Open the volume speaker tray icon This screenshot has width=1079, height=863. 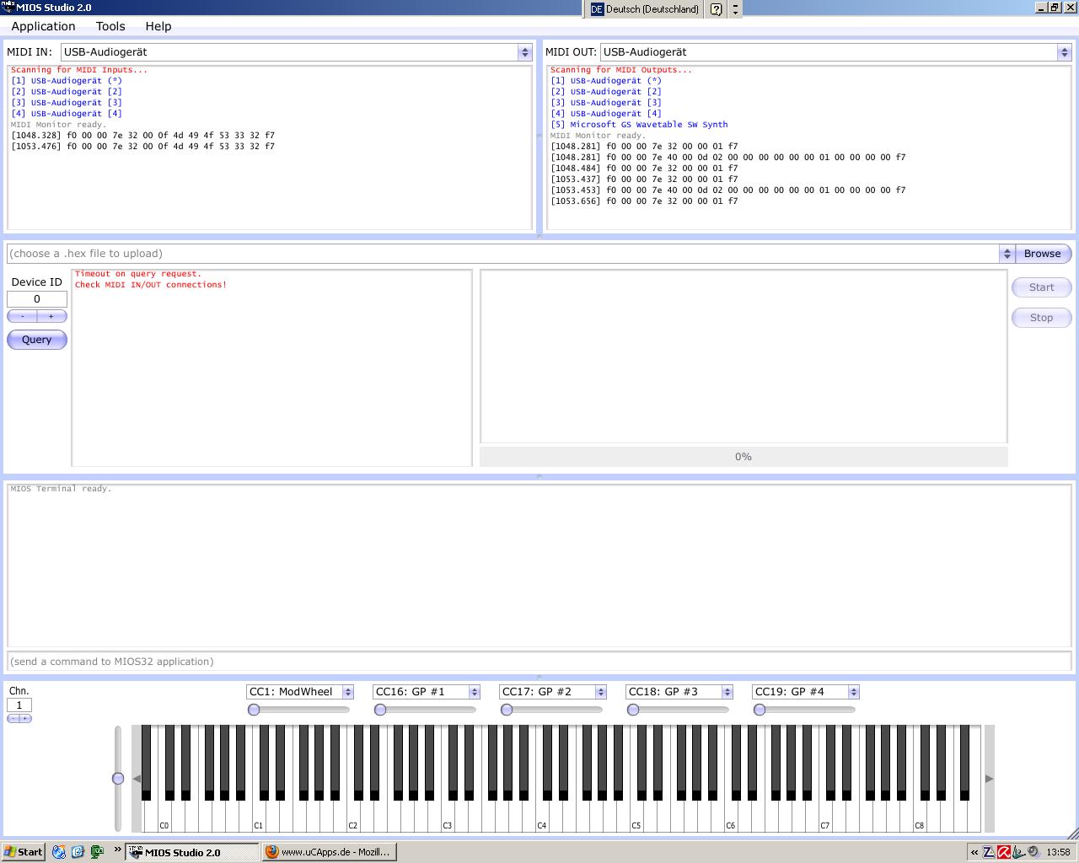coord(1033,852)
